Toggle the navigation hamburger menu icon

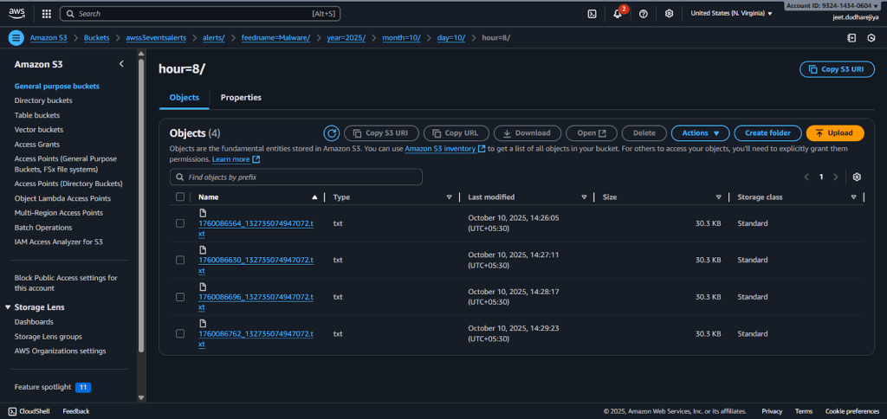point(16,38)
